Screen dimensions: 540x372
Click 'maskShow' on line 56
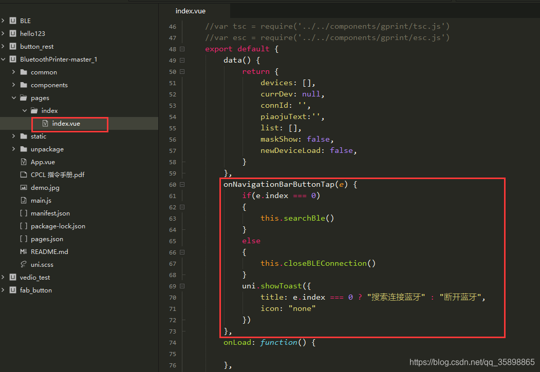[x=279, y=139]
